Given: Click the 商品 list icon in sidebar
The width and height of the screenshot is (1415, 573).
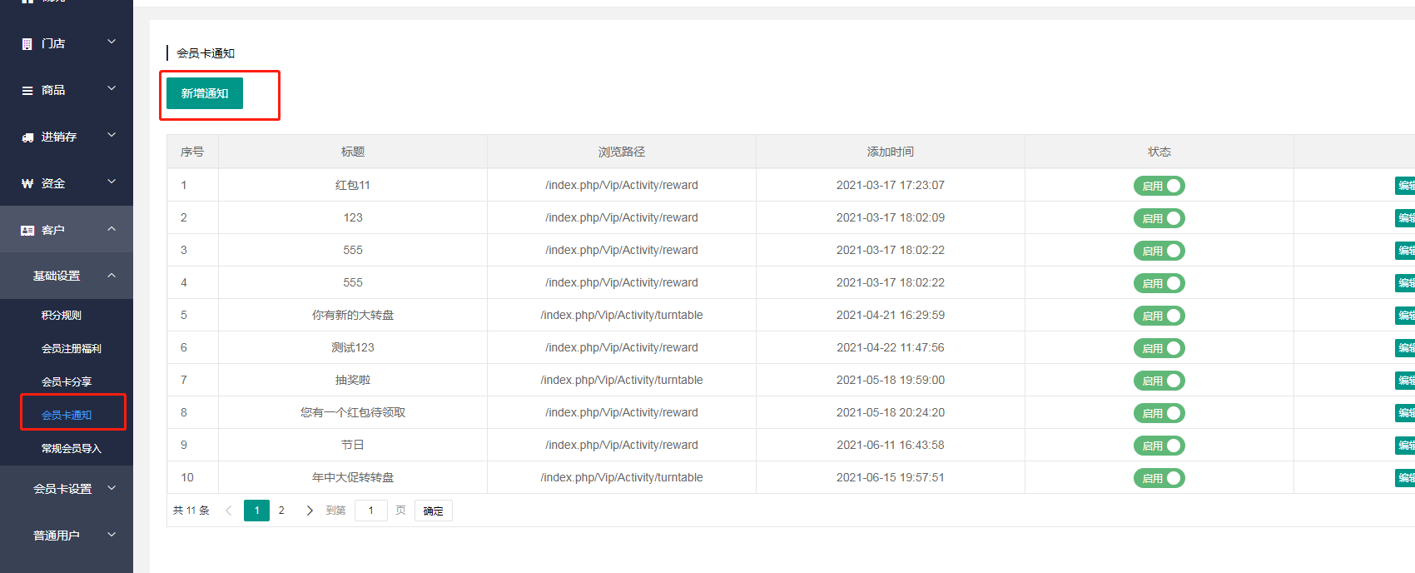Looking at the screenshot, I should pyautogui.click(x=27, y=91).
